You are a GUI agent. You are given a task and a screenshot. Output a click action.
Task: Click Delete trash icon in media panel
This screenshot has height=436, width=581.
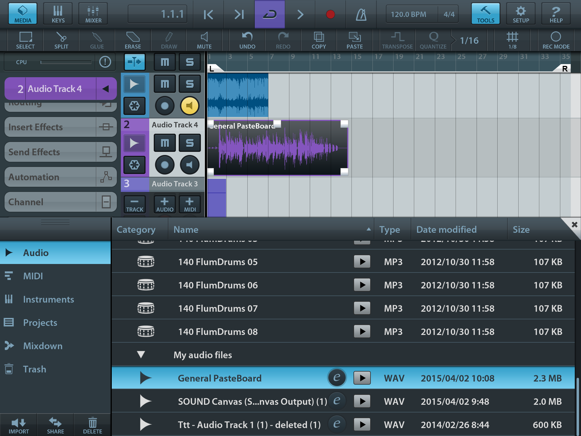coord(92,425)
